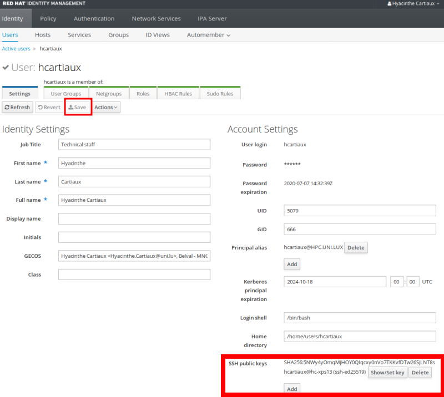The image size is (444, 397).
Task: Delete the hcartiaux principal alias
Action: tap(356, 247)
